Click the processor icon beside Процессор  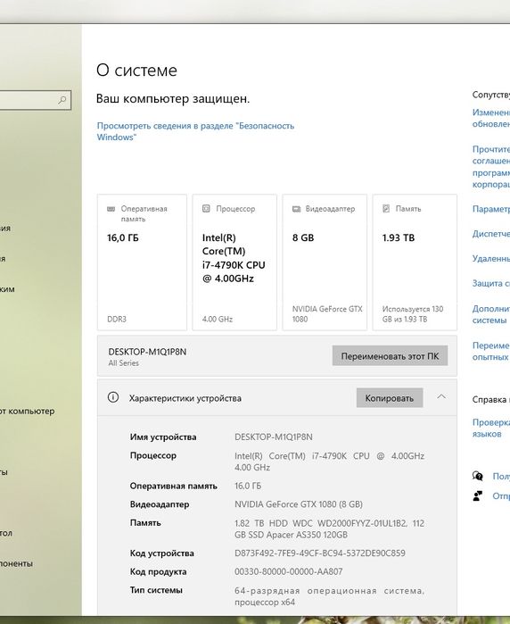pos(206,209)
